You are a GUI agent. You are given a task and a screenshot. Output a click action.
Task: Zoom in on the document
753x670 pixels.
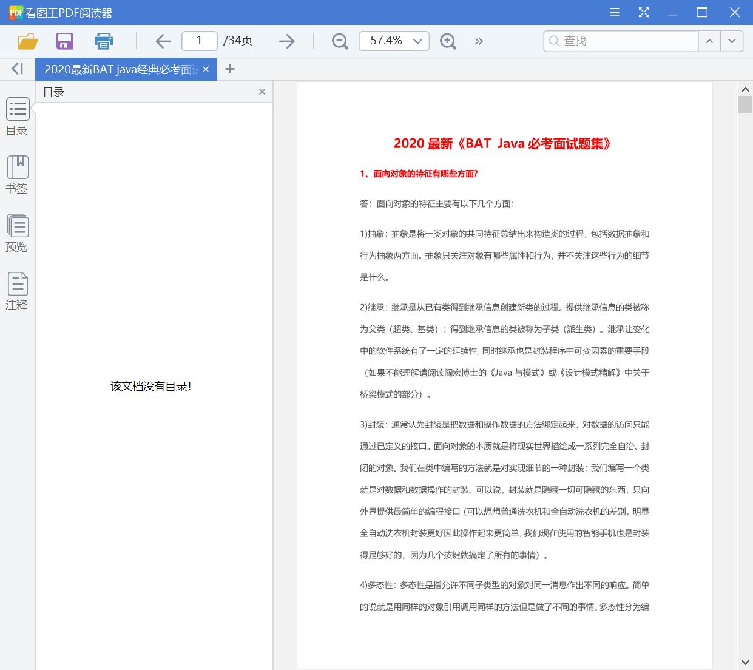pos(448,41)
